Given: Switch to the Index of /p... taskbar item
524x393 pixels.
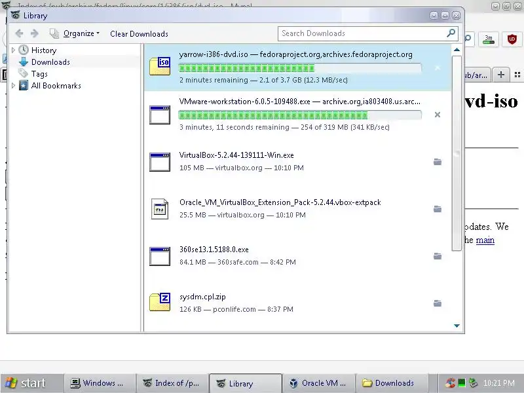Looking at the screenshot, I should click(172, 383).
